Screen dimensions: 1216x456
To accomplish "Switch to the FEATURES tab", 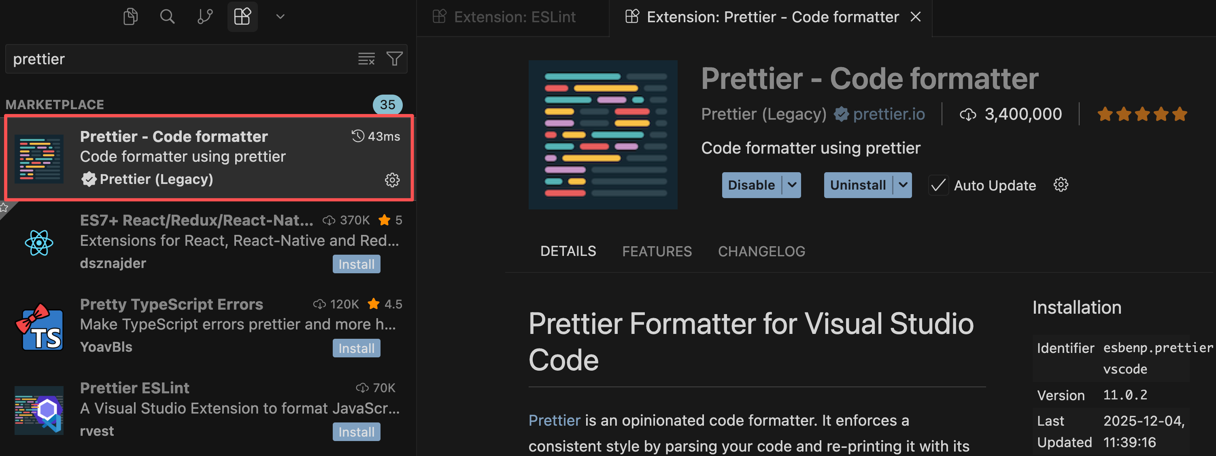I will [x=657, y=251].
